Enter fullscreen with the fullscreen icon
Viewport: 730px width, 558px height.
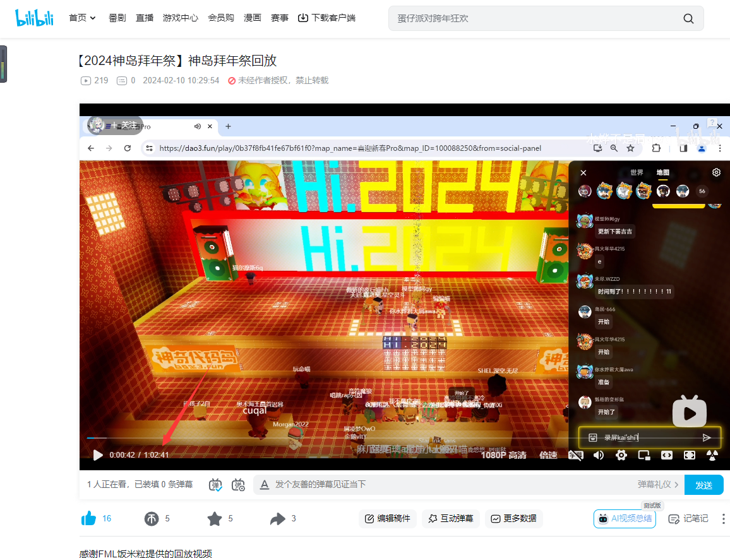pos(690,454)
